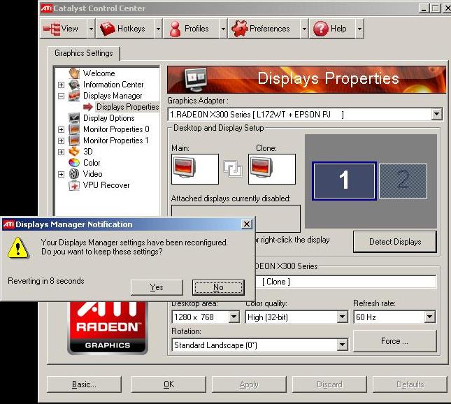
Task: Click the Information Center icon
Action: point(74,85)
